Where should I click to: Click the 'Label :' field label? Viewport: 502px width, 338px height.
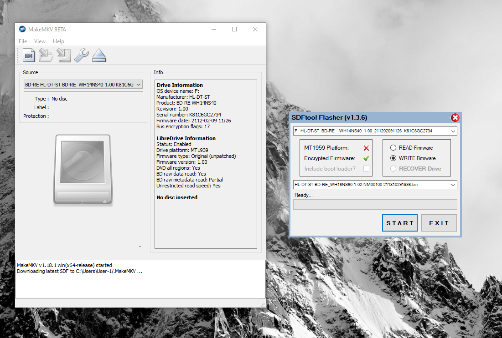41,107
